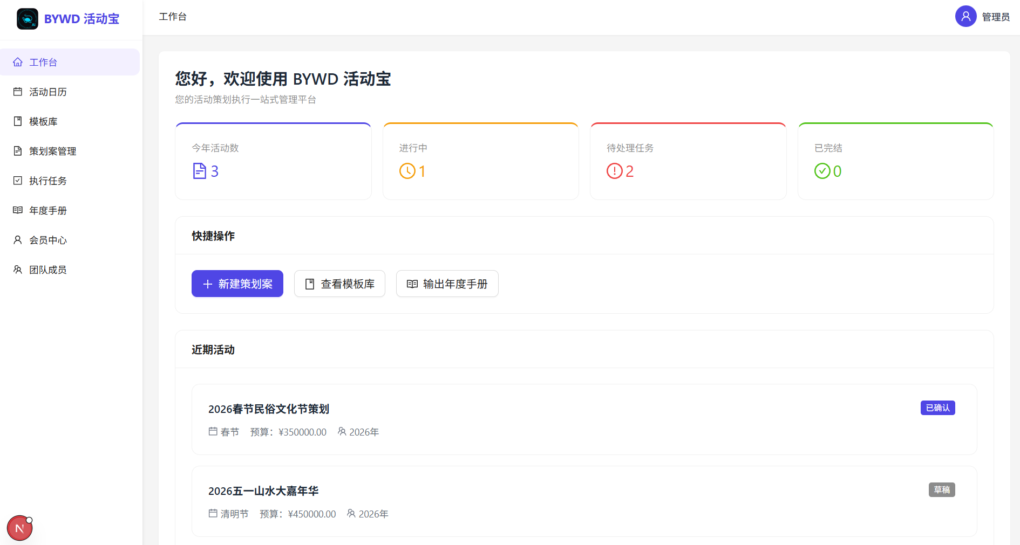Click the user icon beside 会员中心
This screenshot has width=1020, height=545.
pos(18,240)
